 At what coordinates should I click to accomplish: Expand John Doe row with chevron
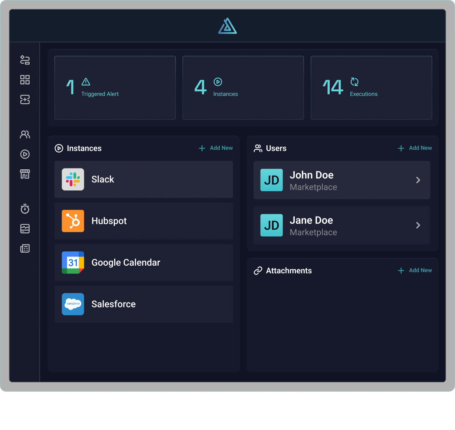coord(418,180)
